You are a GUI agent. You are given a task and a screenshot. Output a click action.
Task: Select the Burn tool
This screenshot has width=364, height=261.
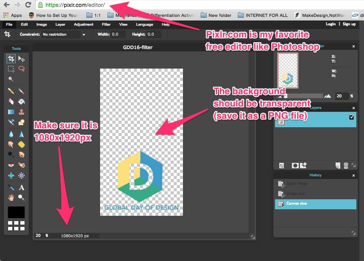point(21,154)
